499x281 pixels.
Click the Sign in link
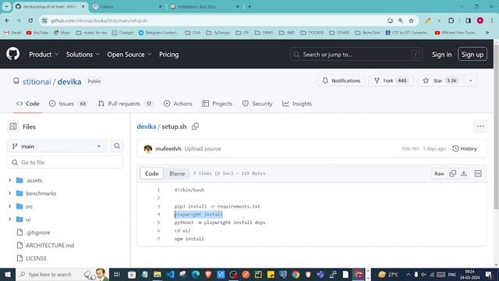pyautogui.click(x=441, y=55)
